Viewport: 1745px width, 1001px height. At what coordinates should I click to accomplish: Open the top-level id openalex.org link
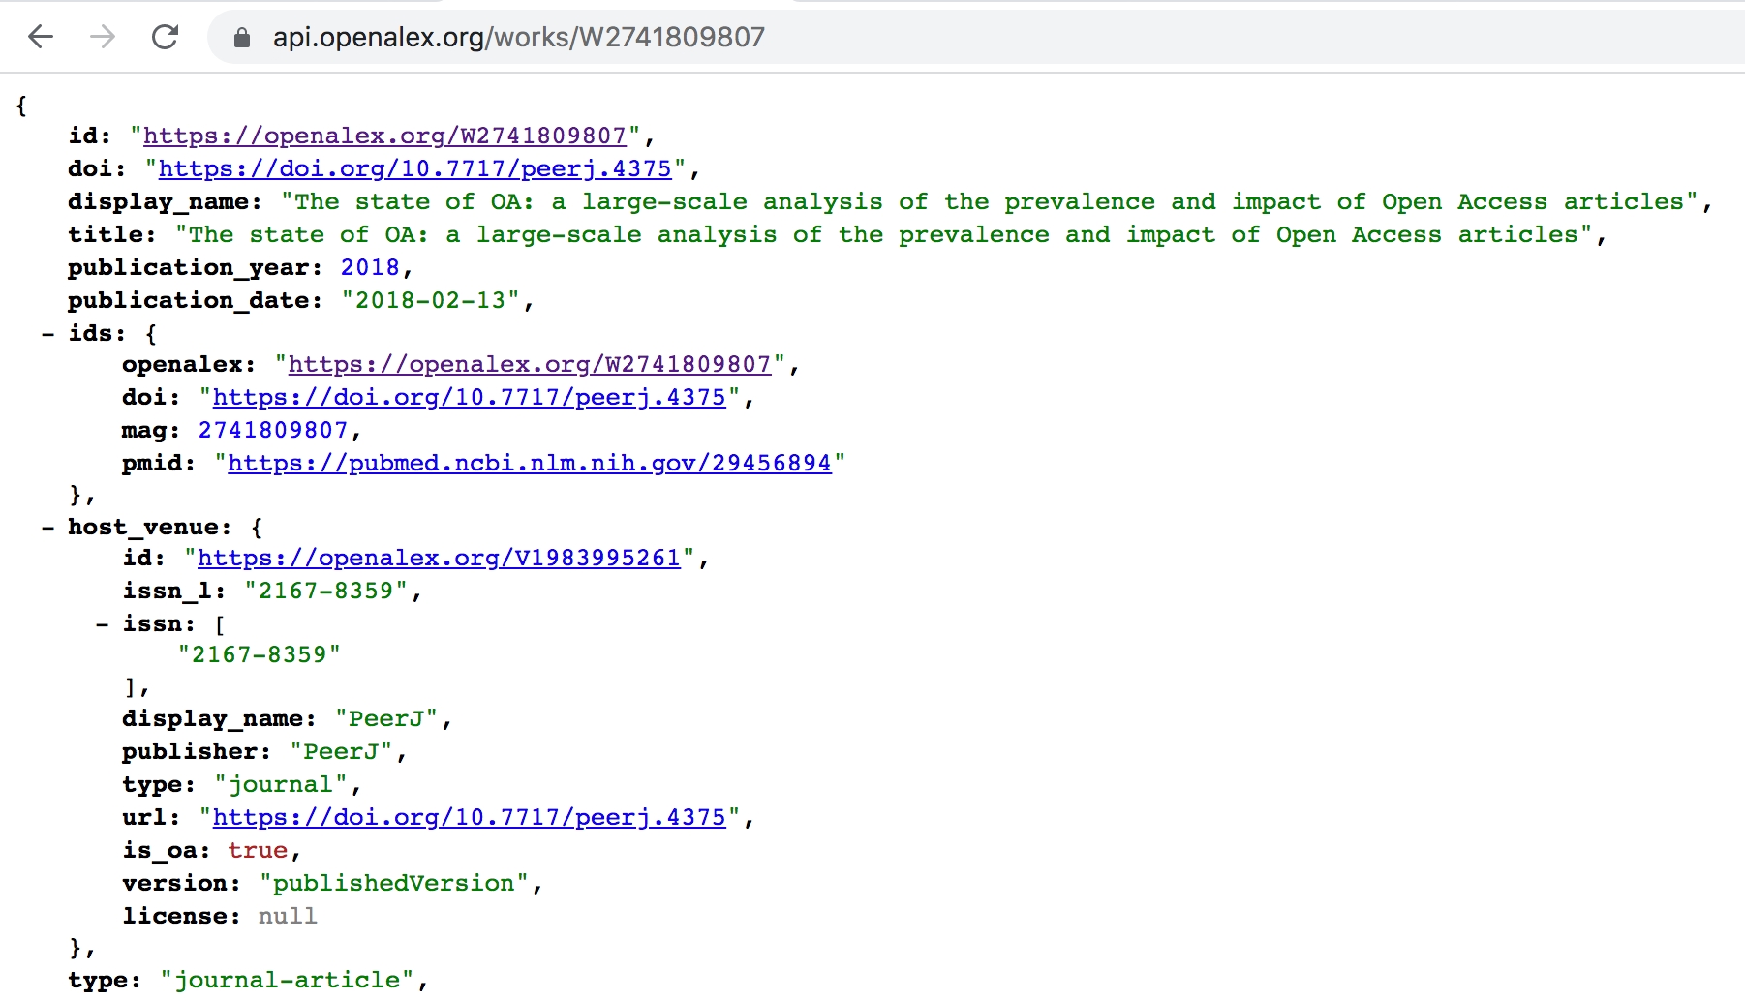tap(384, 136)
